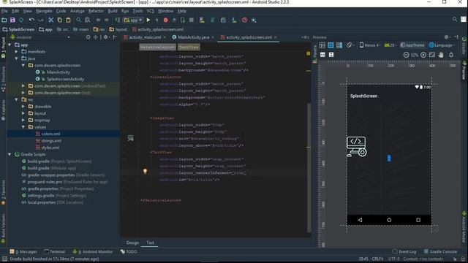The width and height of the screenshot is (468, 263).
Task: Open the Gradle Console
Action: 440,251
